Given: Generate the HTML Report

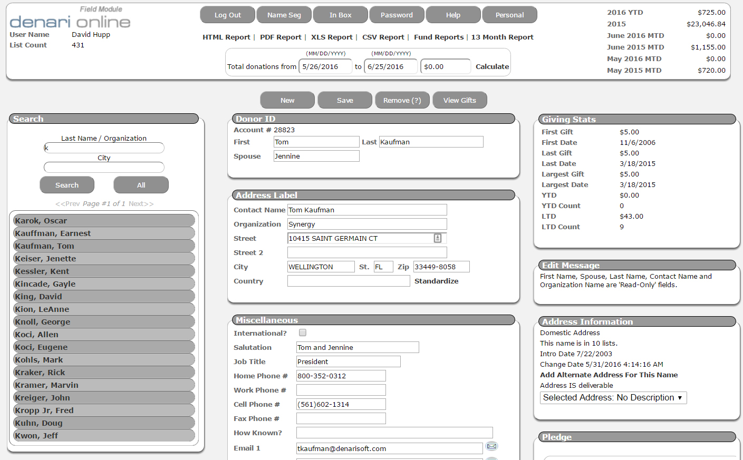Looking at the screenshot, I should (x=226, y=37).
